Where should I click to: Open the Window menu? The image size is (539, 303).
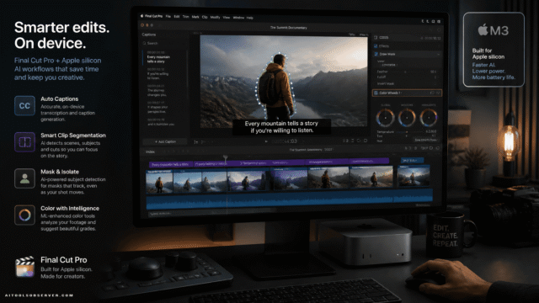(x=238, y=18)
